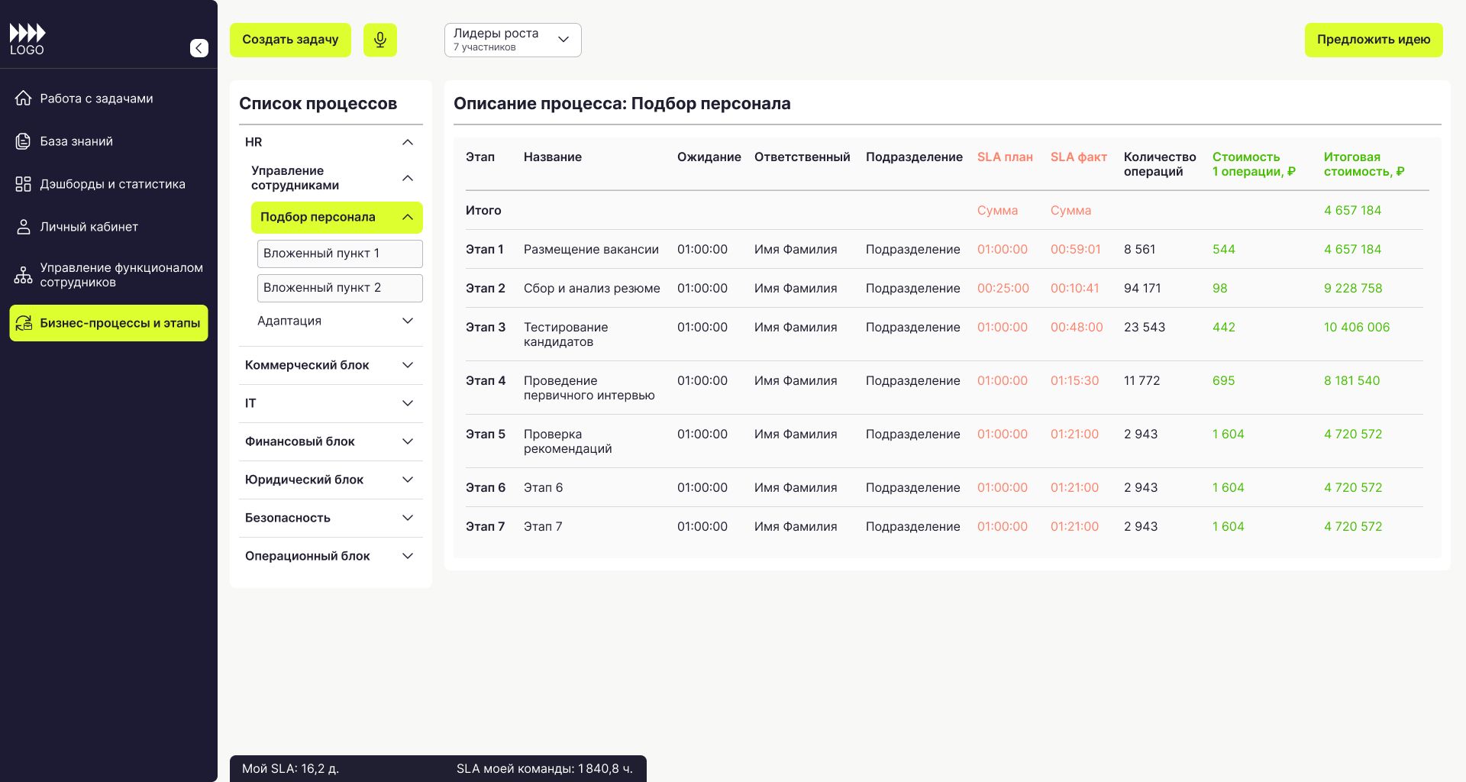Click the org-chart icon for Управление функционалом
Image resolution: width=1466 pixels, height=782 pixels.
pos(24,275)
